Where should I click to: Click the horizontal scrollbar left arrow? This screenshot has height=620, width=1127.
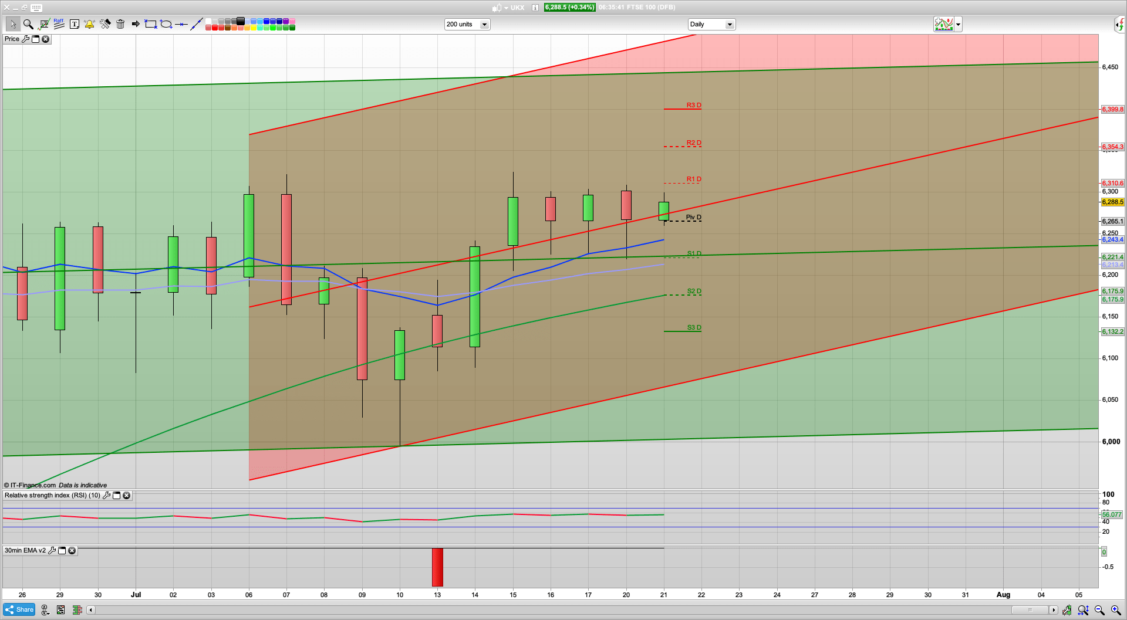pos(90,610)
